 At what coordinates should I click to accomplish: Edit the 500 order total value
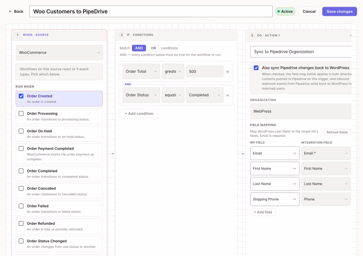[205, 72]
